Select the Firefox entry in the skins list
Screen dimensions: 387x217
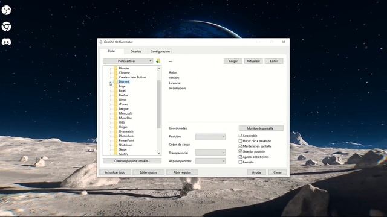click(x=123, y=95)
